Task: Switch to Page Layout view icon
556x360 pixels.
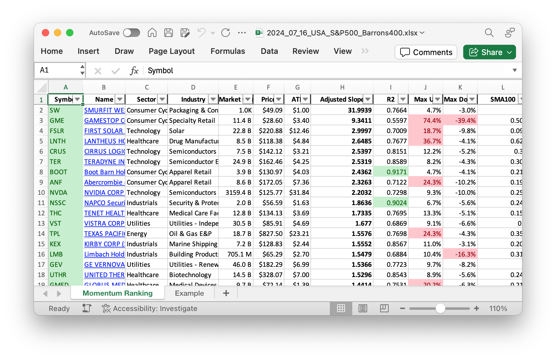Action: pyautogui.click(x=363, y=308)
